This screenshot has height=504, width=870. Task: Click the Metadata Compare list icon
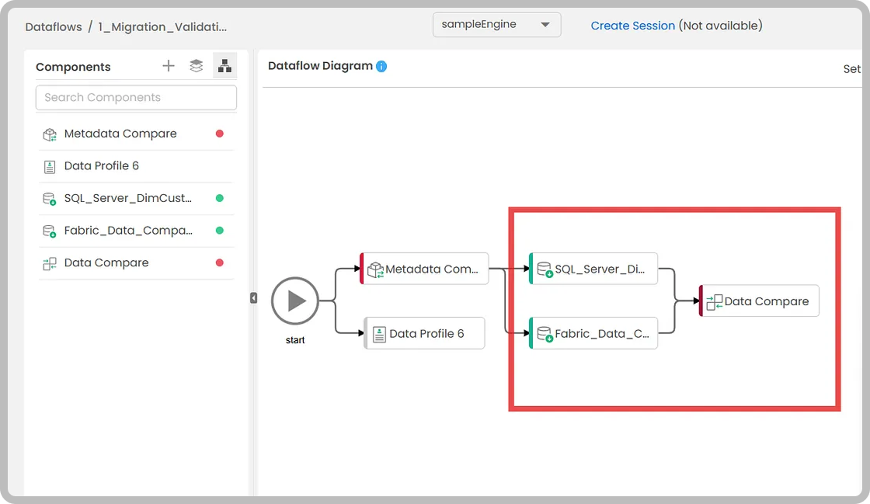pos(50,134)
